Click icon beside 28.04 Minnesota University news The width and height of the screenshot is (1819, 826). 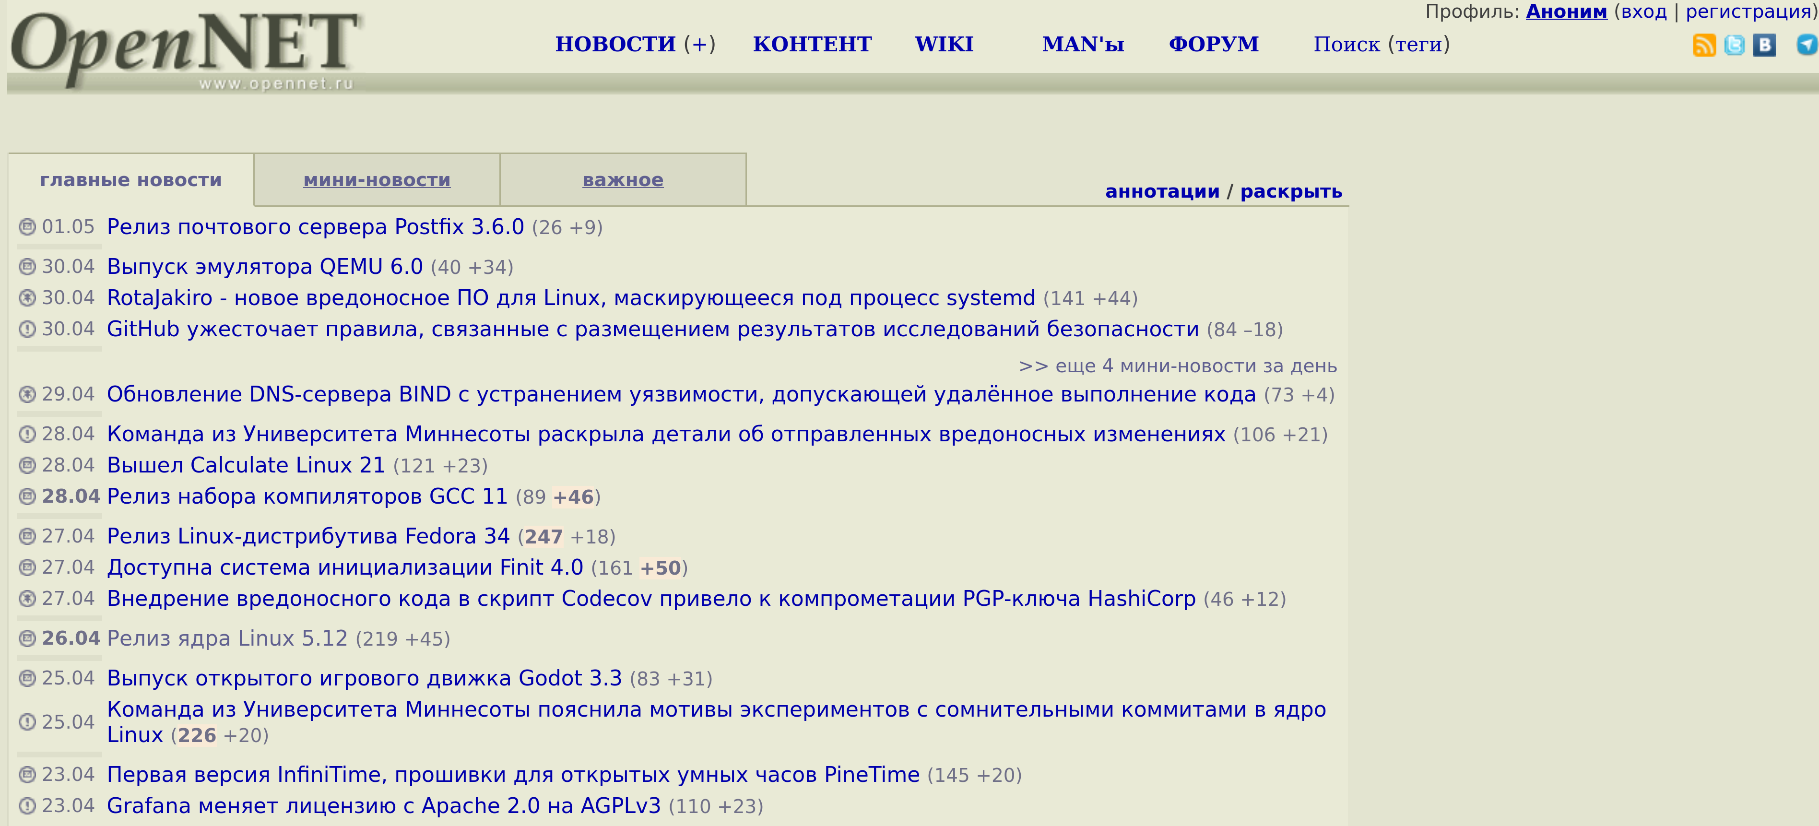(27, 434)
